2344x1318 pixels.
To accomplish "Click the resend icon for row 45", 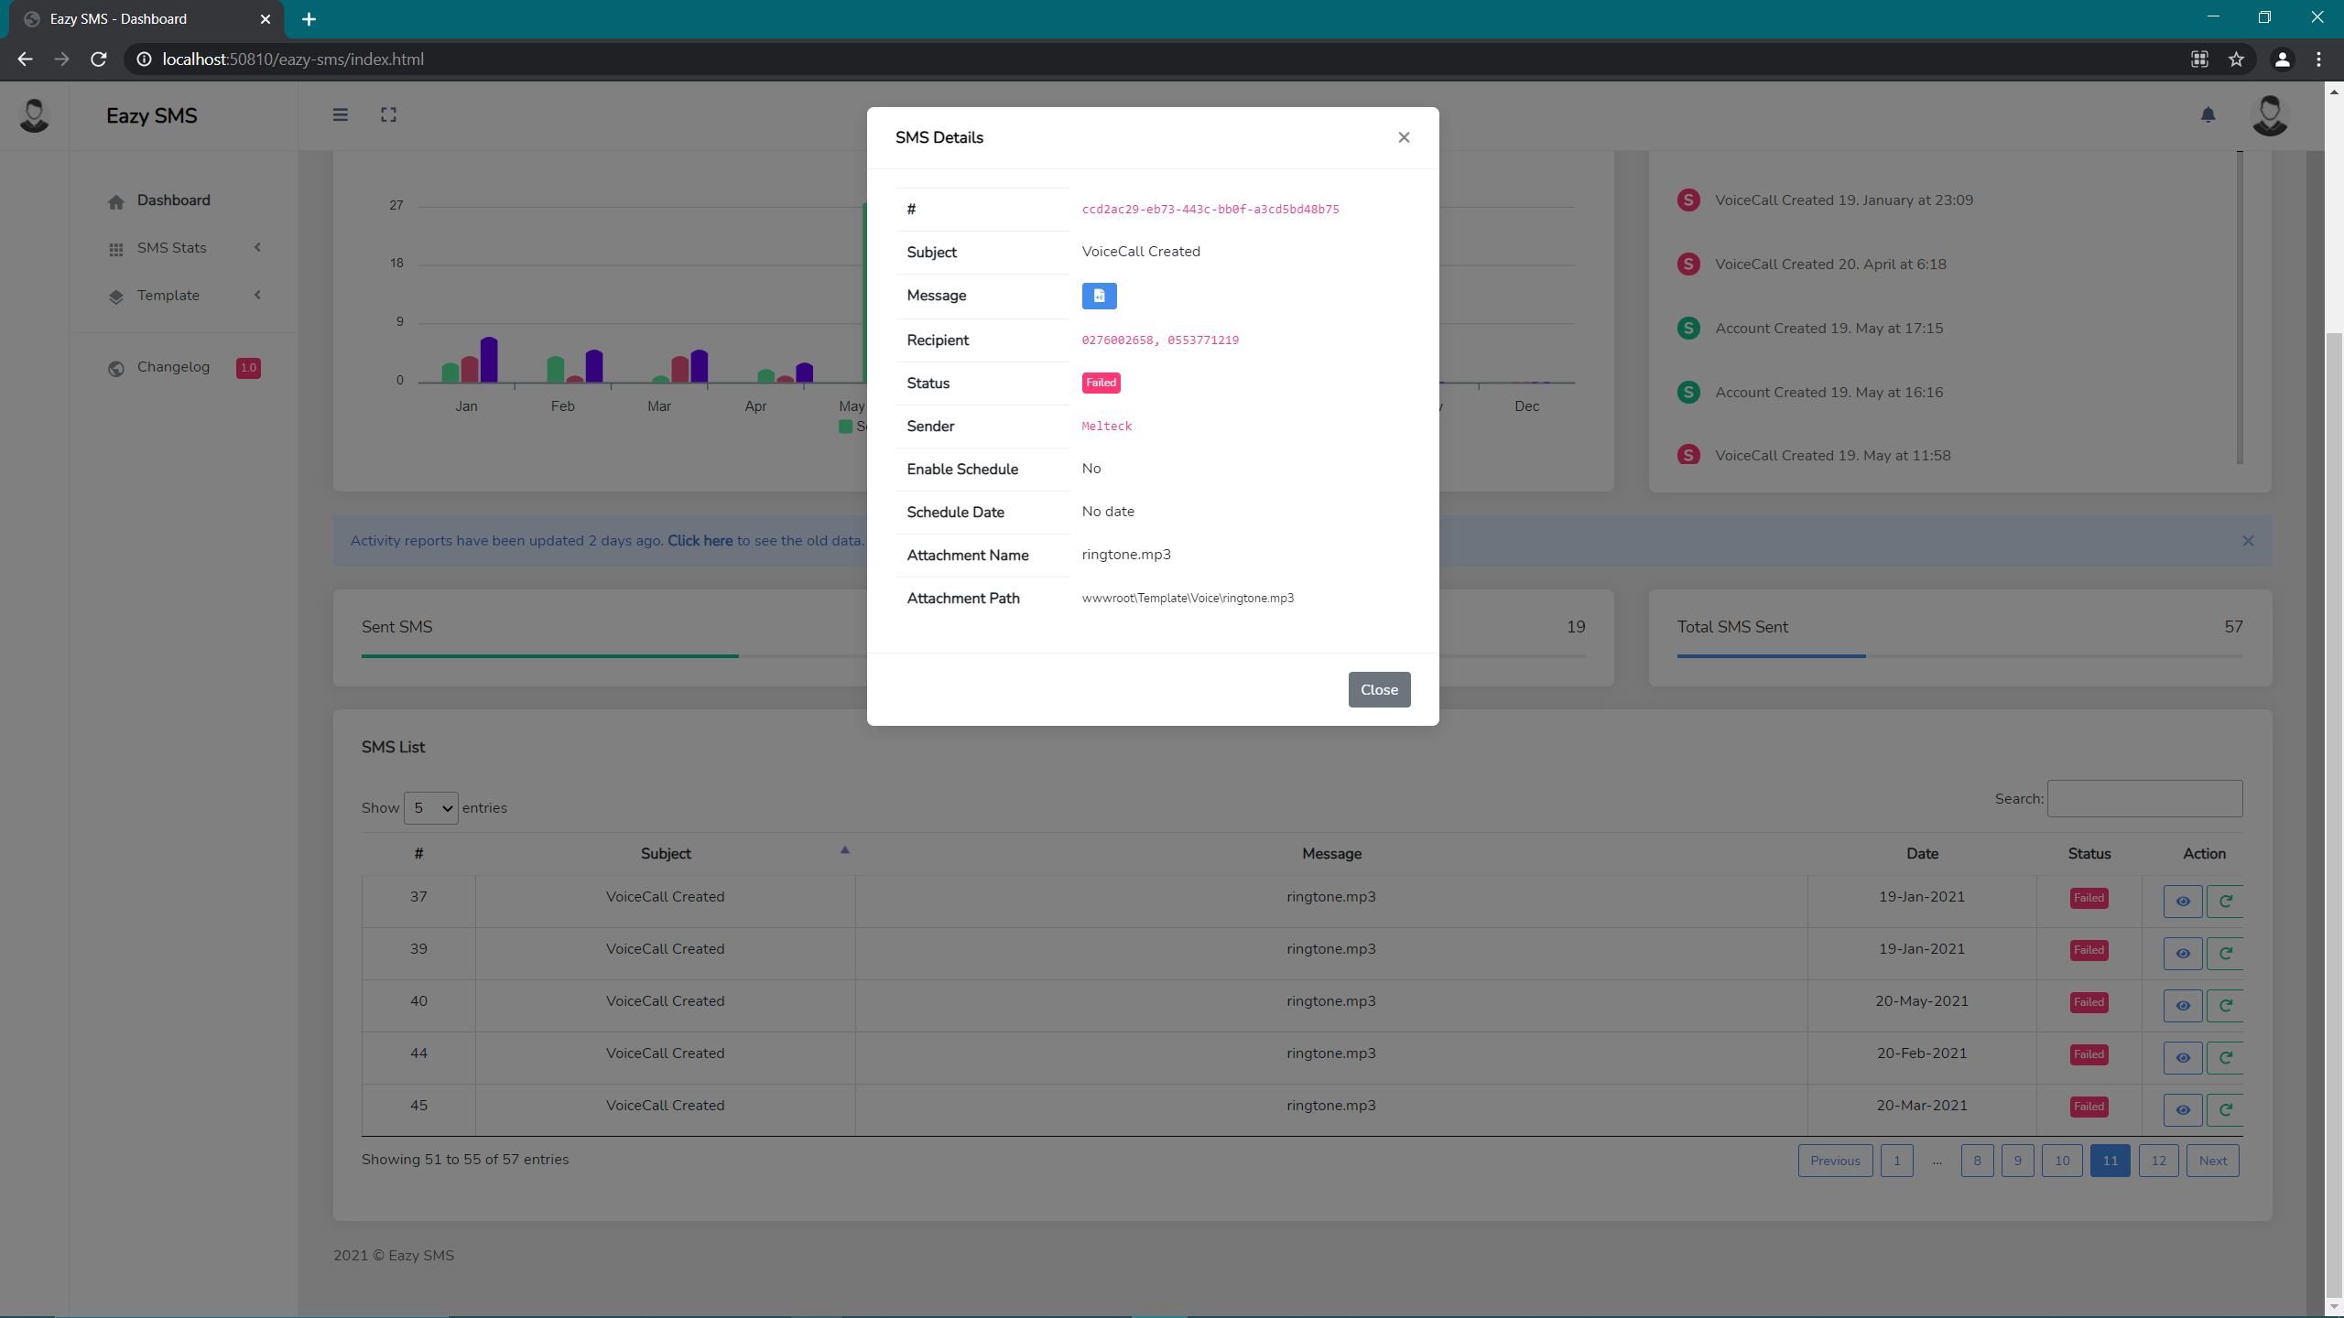I will (x=2225, y=1110).
